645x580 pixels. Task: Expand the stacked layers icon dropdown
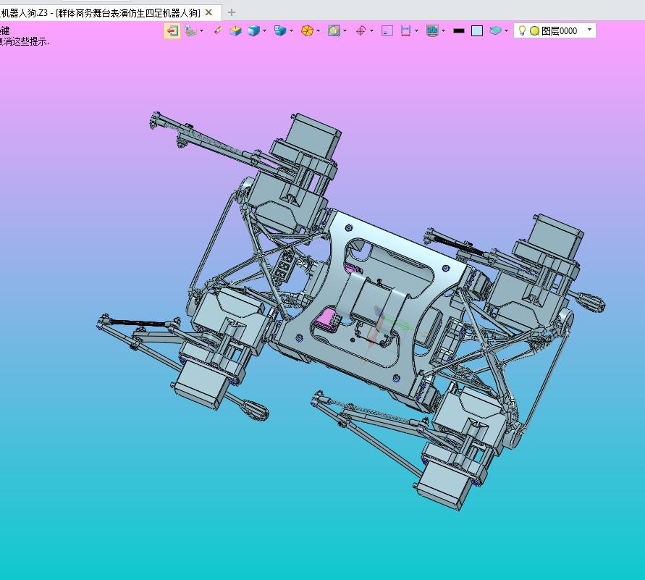tap(506, 31)
